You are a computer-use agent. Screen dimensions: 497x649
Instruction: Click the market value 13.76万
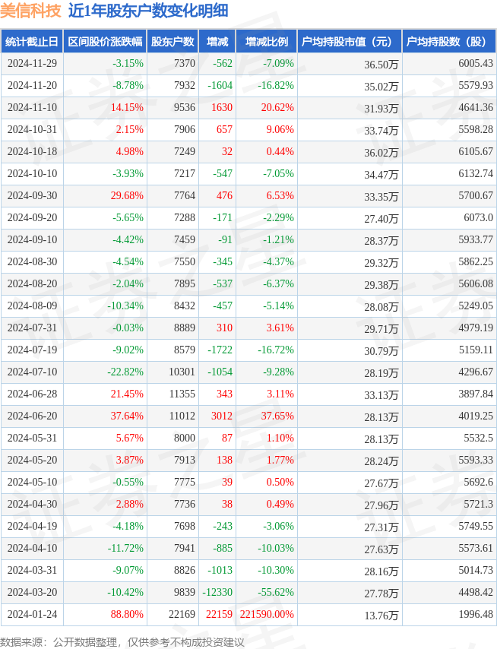(381, 616)
